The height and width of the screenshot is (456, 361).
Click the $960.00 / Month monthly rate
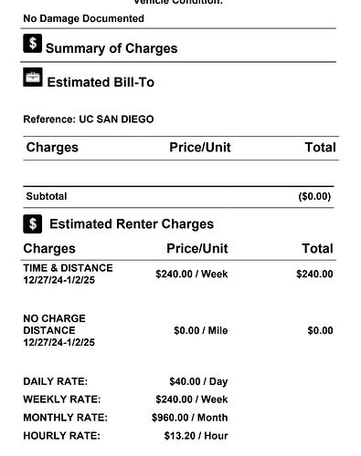[190, 418]
